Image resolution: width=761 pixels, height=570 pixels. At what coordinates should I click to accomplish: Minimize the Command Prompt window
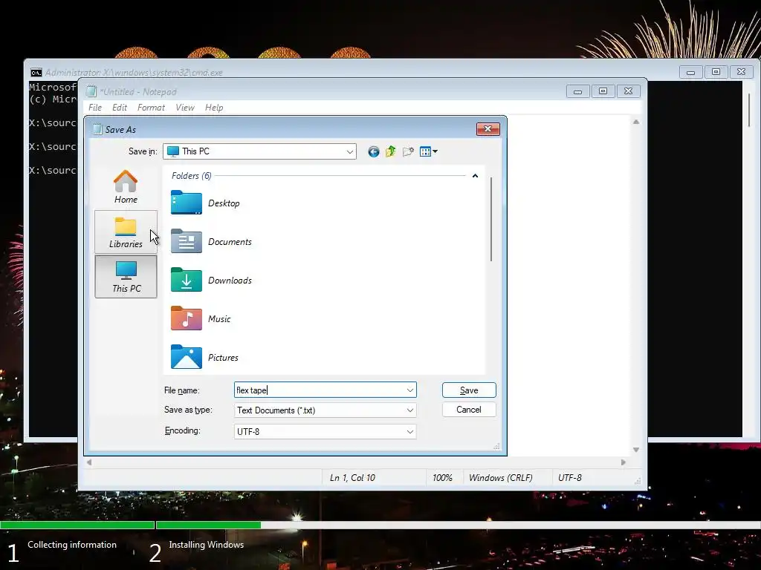[x=690, y=72]
